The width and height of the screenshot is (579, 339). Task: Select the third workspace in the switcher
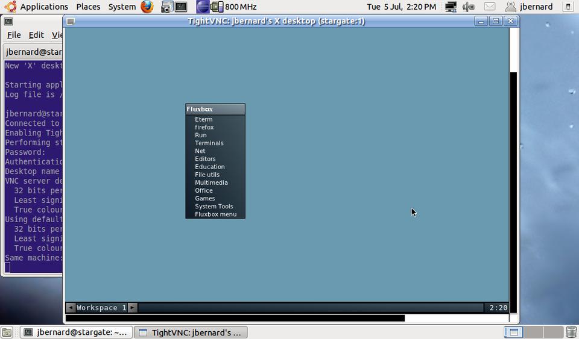pyautogui.click(x=553, y=332)
